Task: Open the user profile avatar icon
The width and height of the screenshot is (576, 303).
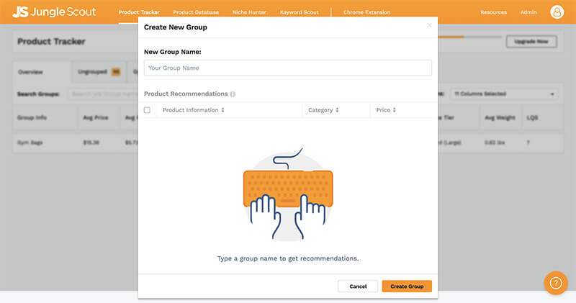Action: coord(557,12)
